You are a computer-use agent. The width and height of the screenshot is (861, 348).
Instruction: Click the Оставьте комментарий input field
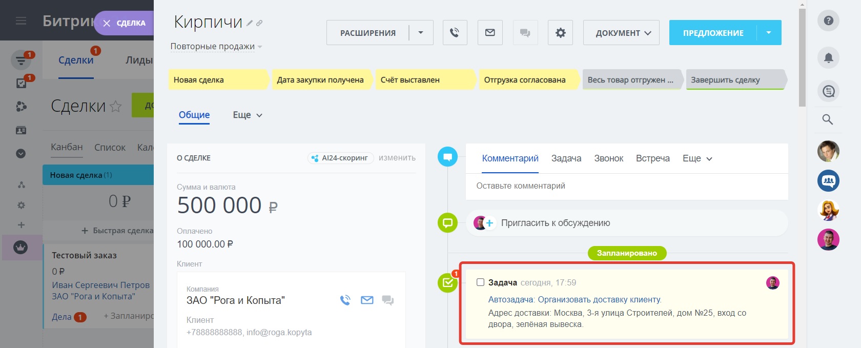[x=625, y=186]
